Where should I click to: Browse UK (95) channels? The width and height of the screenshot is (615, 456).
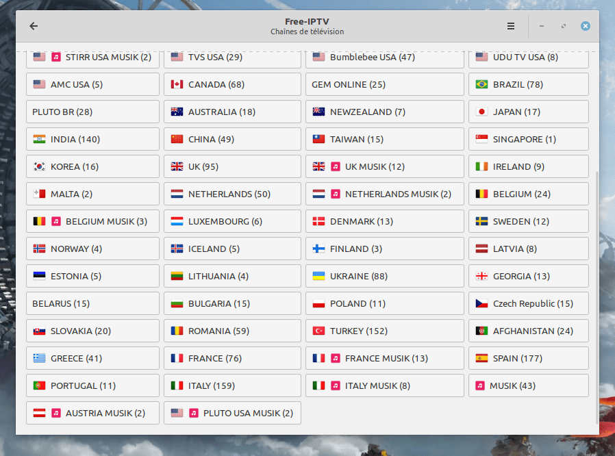(232, 166)
